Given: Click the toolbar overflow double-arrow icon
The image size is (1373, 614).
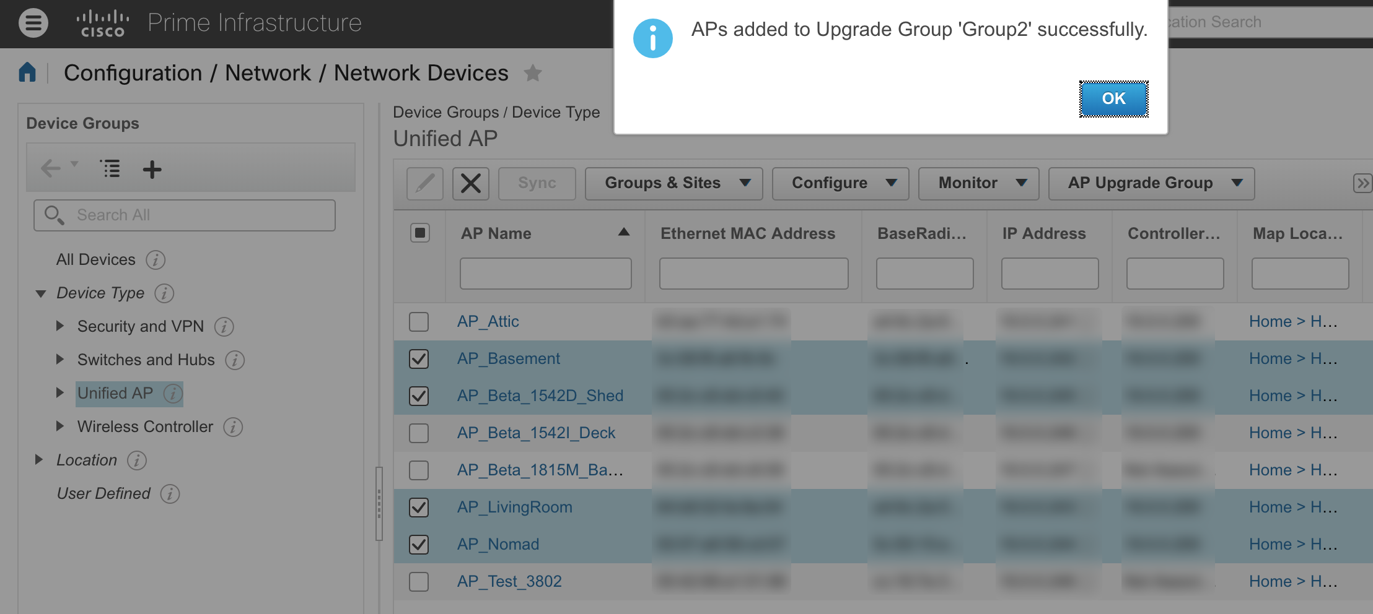Looking at the screenshot, I should tap(1362, 183).
